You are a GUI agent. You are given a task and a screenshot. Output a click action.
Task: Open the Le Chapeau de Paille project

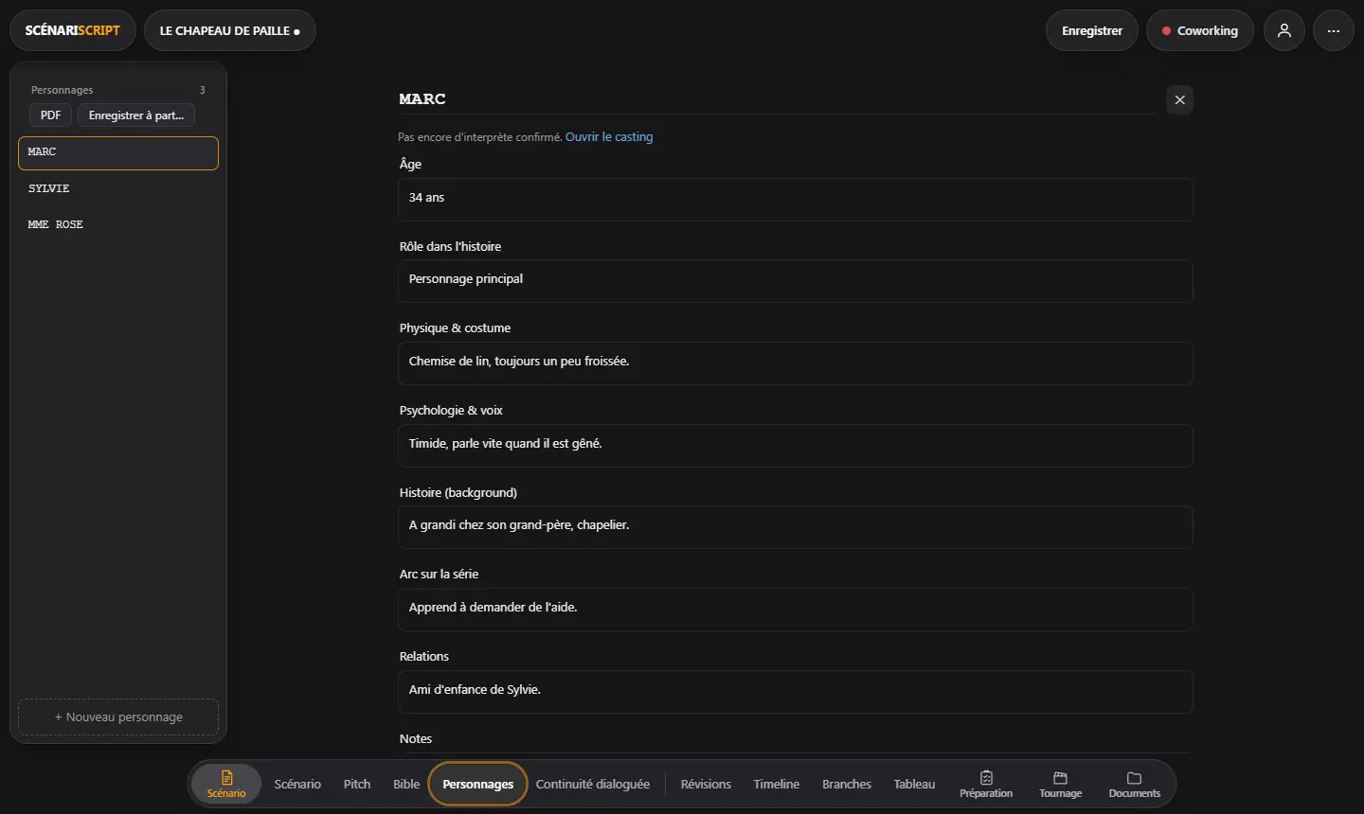[x=230, y=30]
